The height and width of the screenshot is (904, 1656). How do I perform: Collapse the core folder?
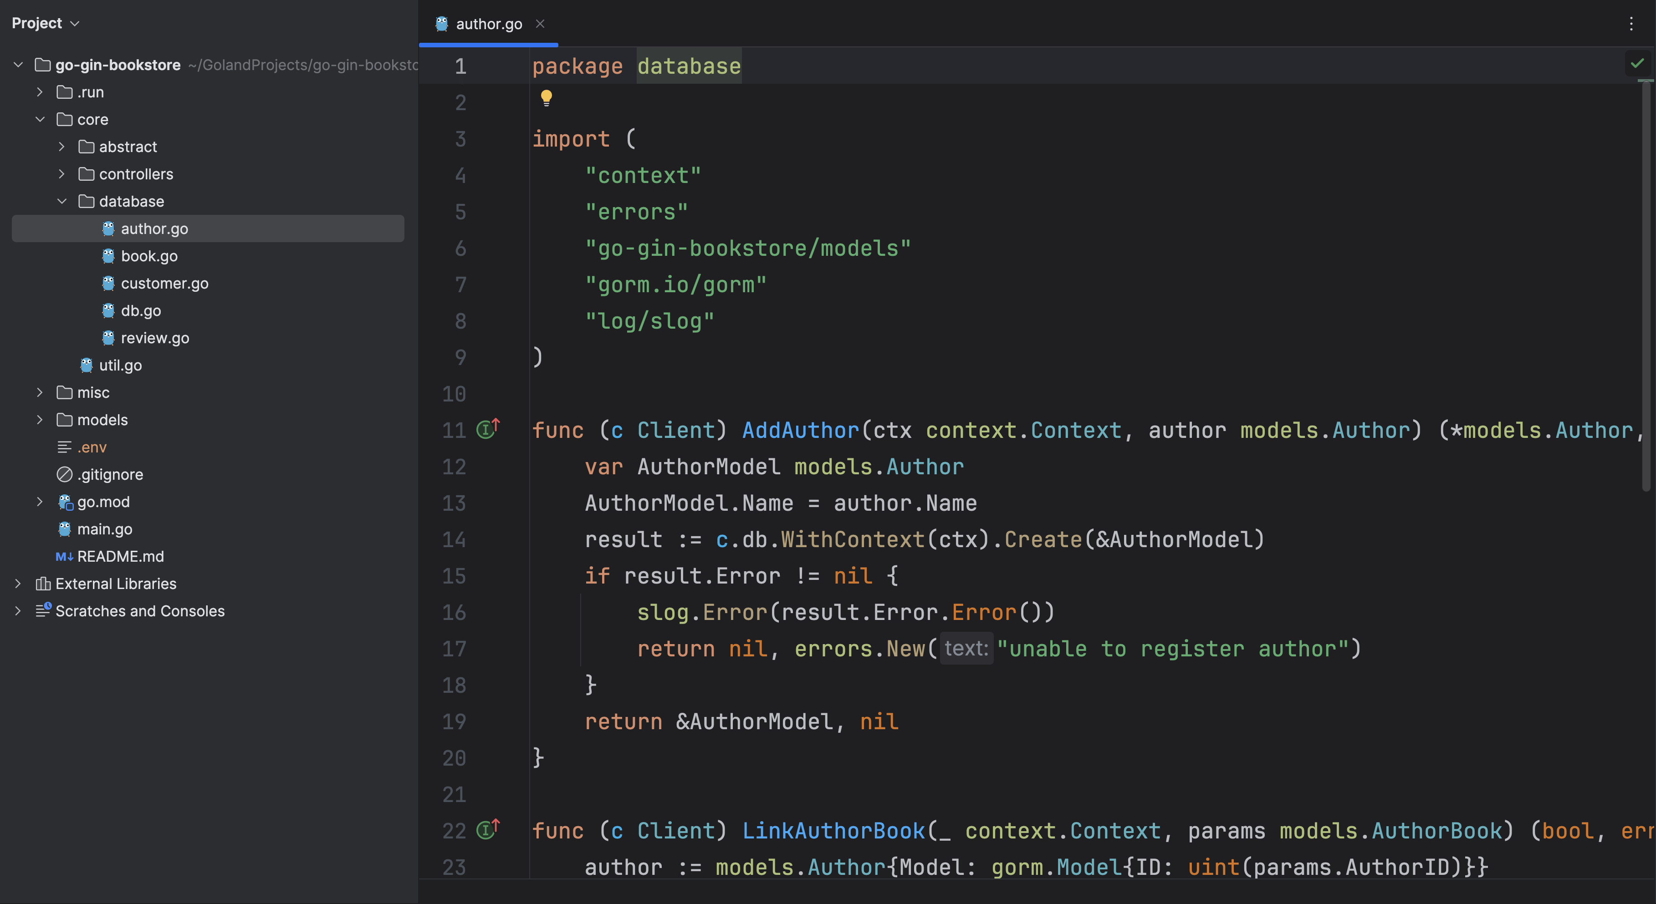[x=40, y=120]
